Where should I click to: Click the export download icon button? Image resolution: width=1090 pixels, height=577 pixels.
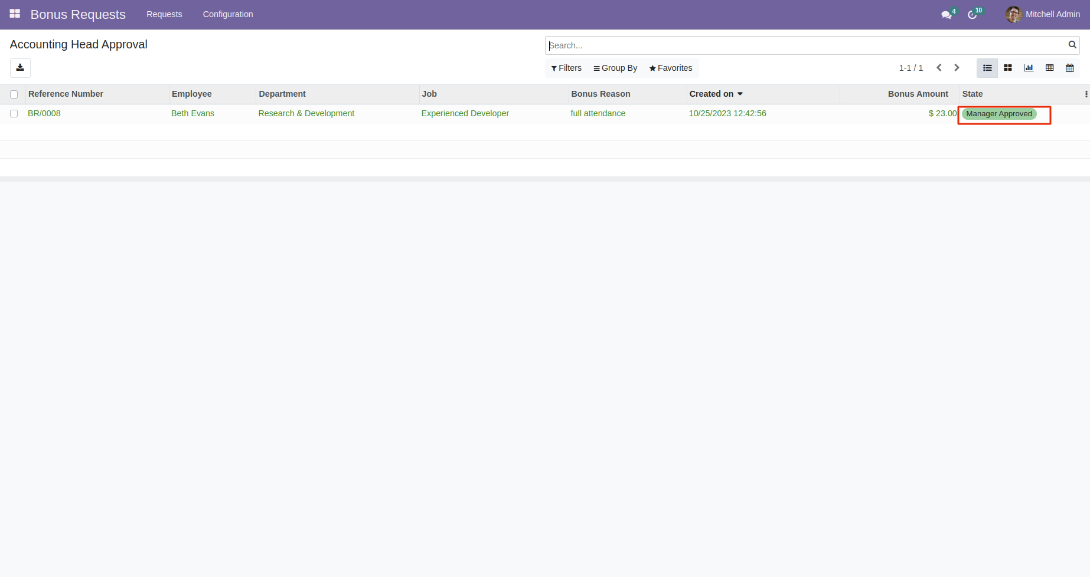pos(20,68)
